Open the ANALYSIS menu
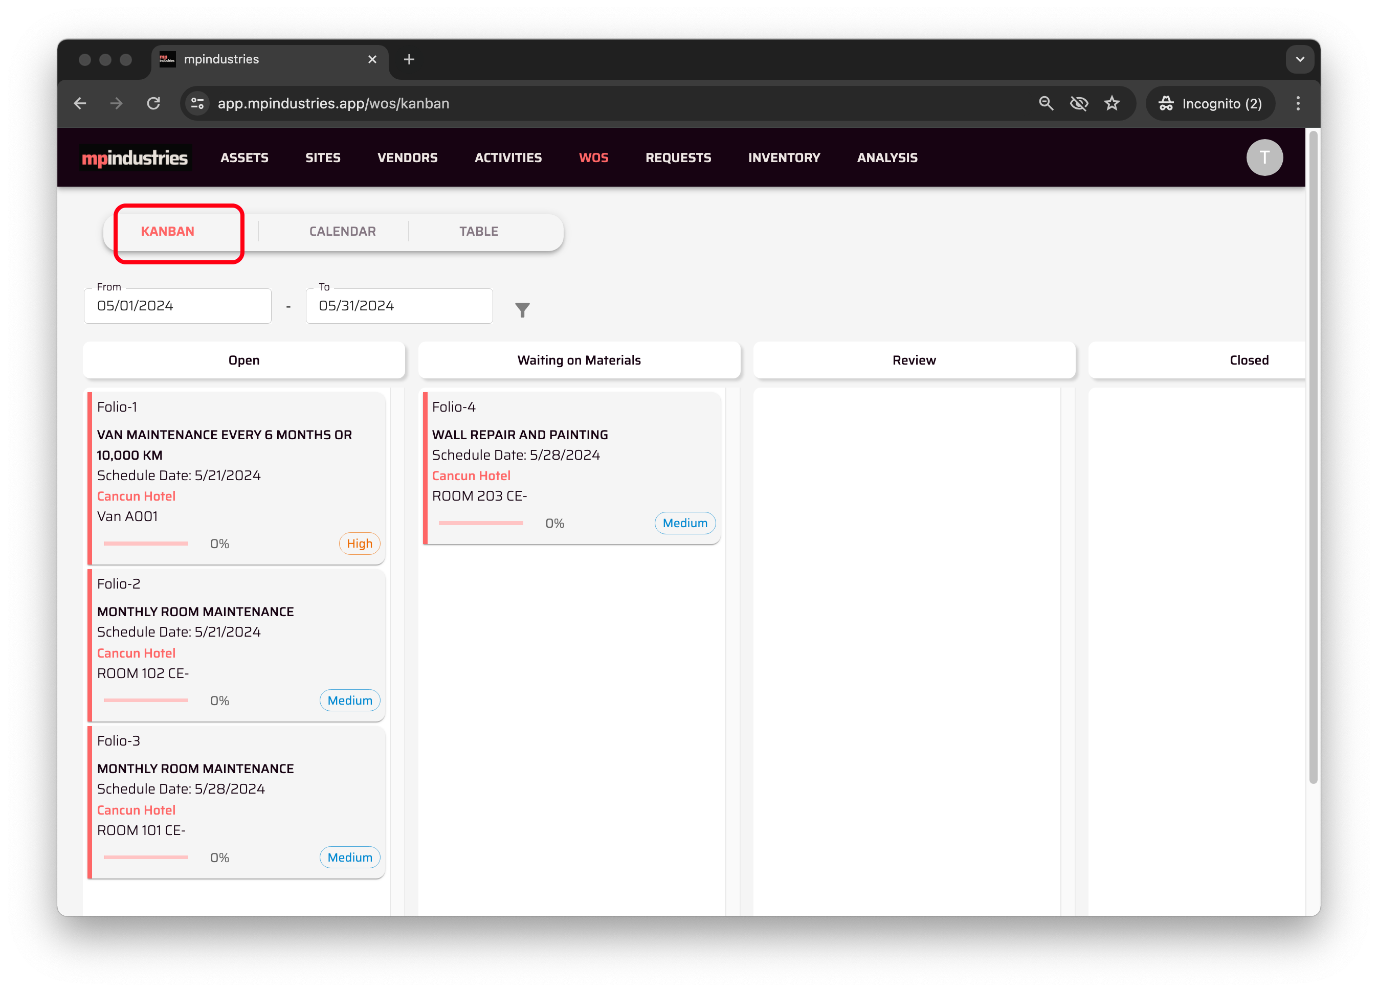The width and height of the screenshot is (1378, 992). pos(886,158)
